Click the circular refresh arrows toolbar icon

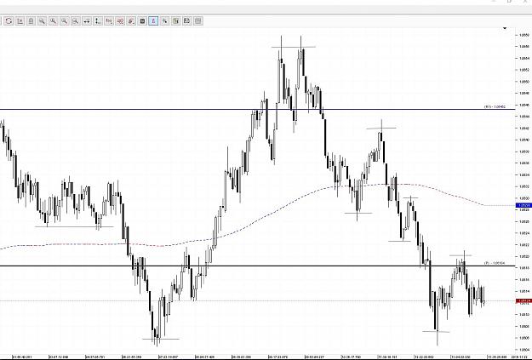click(x=9, y=21)
